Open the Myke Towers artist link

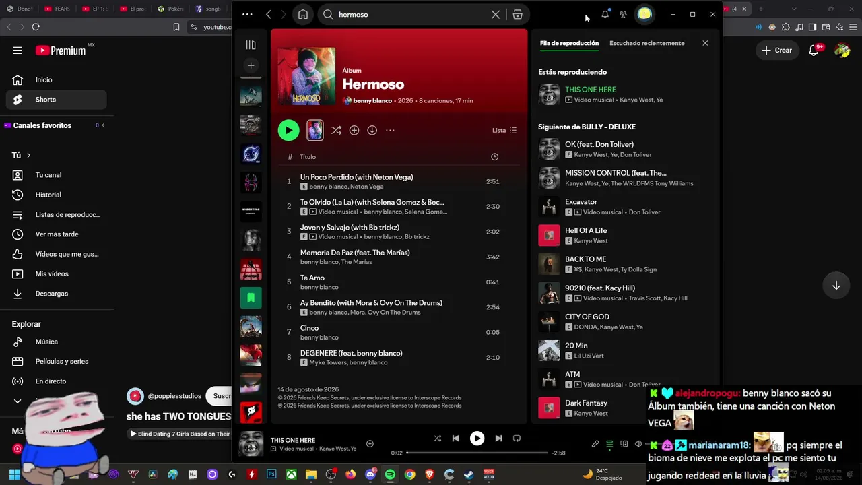[x=327, y=362]
